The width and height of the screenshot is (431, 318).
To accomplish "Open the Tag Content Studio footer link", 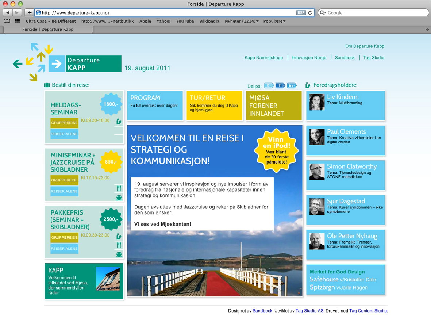I will click(x=368, y=311).
